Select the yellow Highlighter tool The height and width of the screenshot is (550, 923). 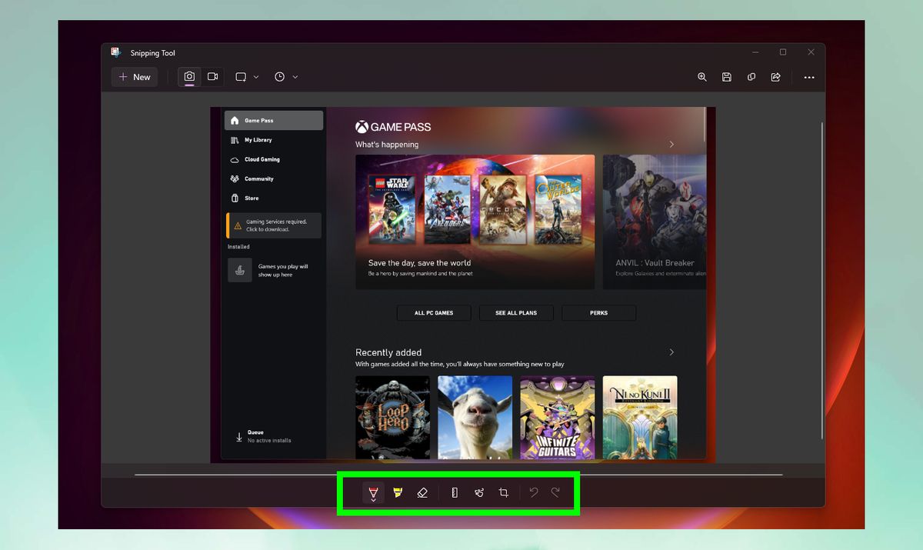point(398,492)
